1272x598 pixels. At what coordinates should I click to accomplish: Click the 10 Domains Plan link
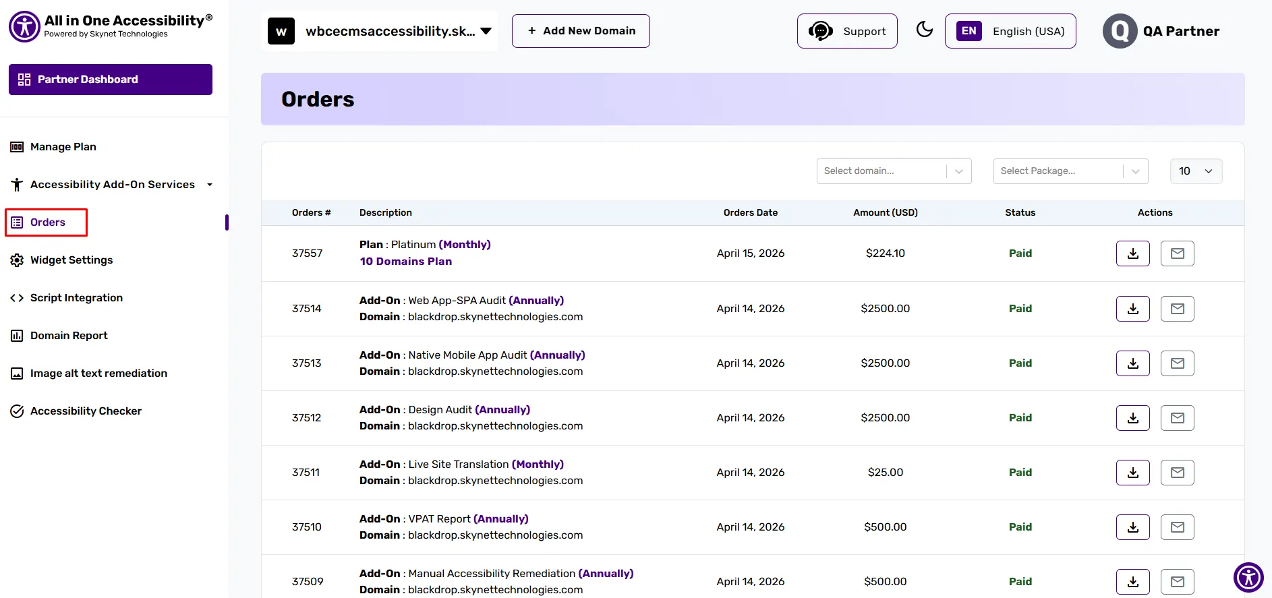pos(406,262)
